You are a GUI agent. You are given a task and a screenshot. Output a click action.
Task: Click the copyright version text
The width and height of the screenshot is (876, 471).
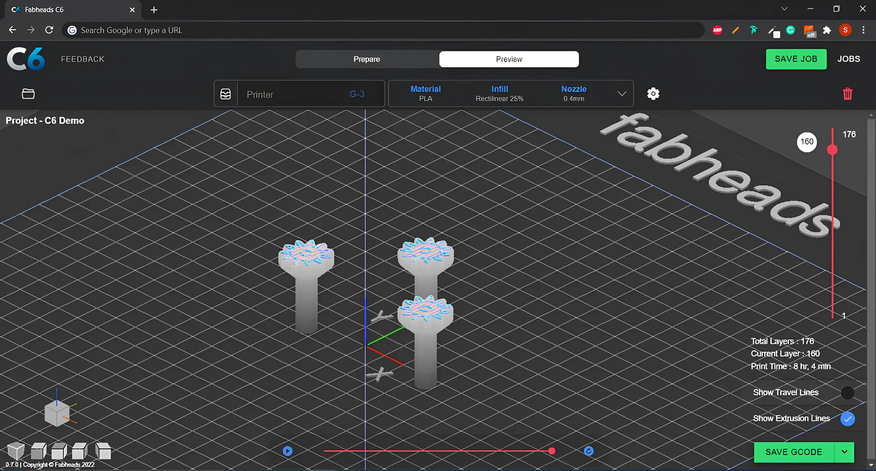click(x=50, y=464)
